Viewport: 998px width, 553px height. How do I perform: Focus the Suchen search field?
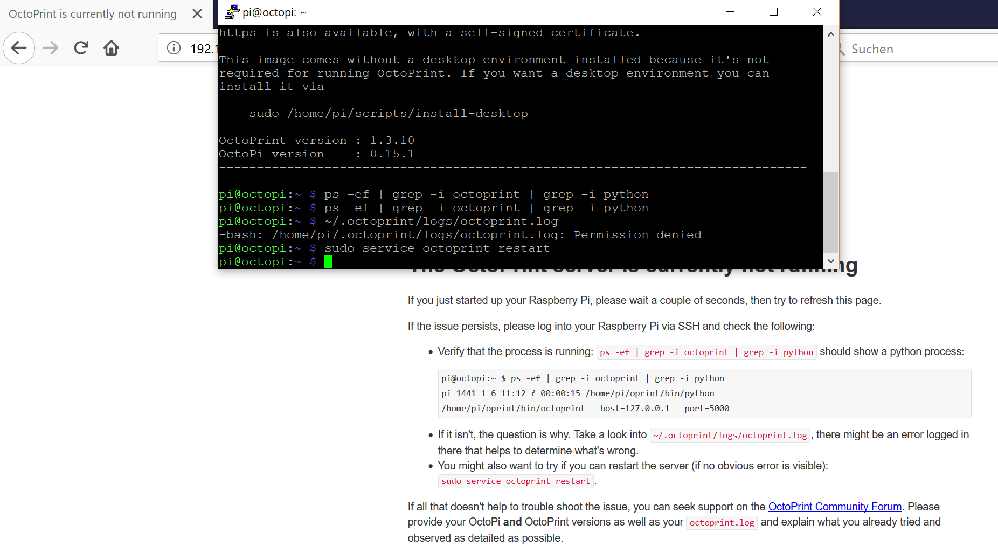[916, 49]
